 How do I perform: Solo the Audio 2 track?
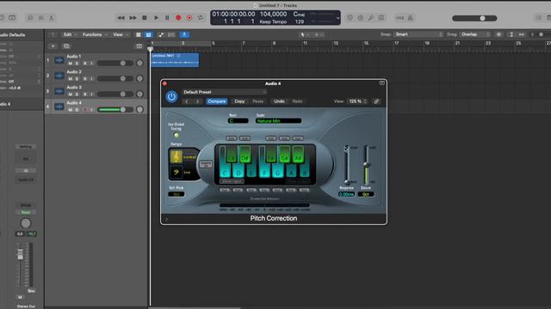(77, 79)
